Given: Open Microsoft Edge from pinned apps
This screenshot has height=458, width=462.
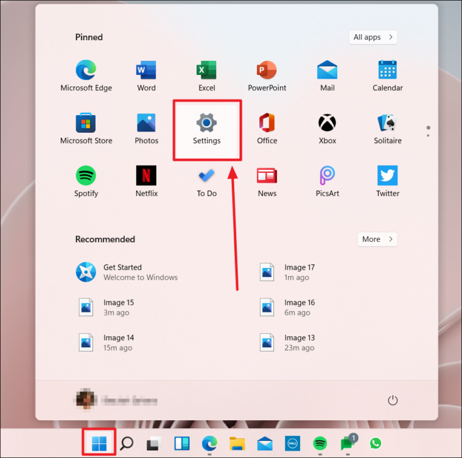Looking at the screenshot, I should pyautogui.click(x=86, y=76).
